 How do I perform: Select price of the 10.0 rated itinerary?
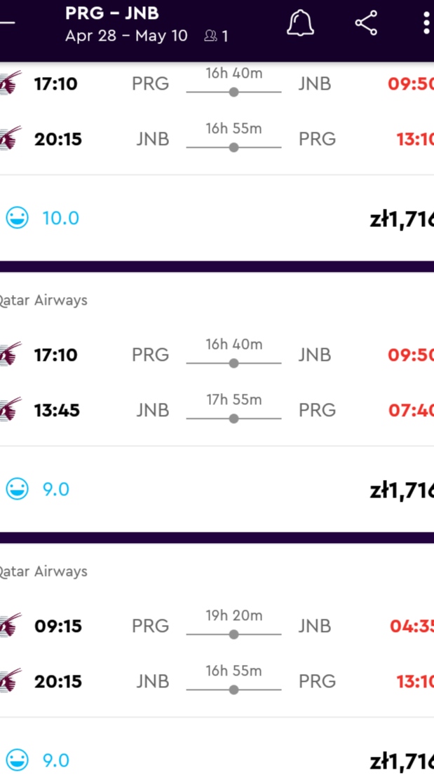[401, 219]
